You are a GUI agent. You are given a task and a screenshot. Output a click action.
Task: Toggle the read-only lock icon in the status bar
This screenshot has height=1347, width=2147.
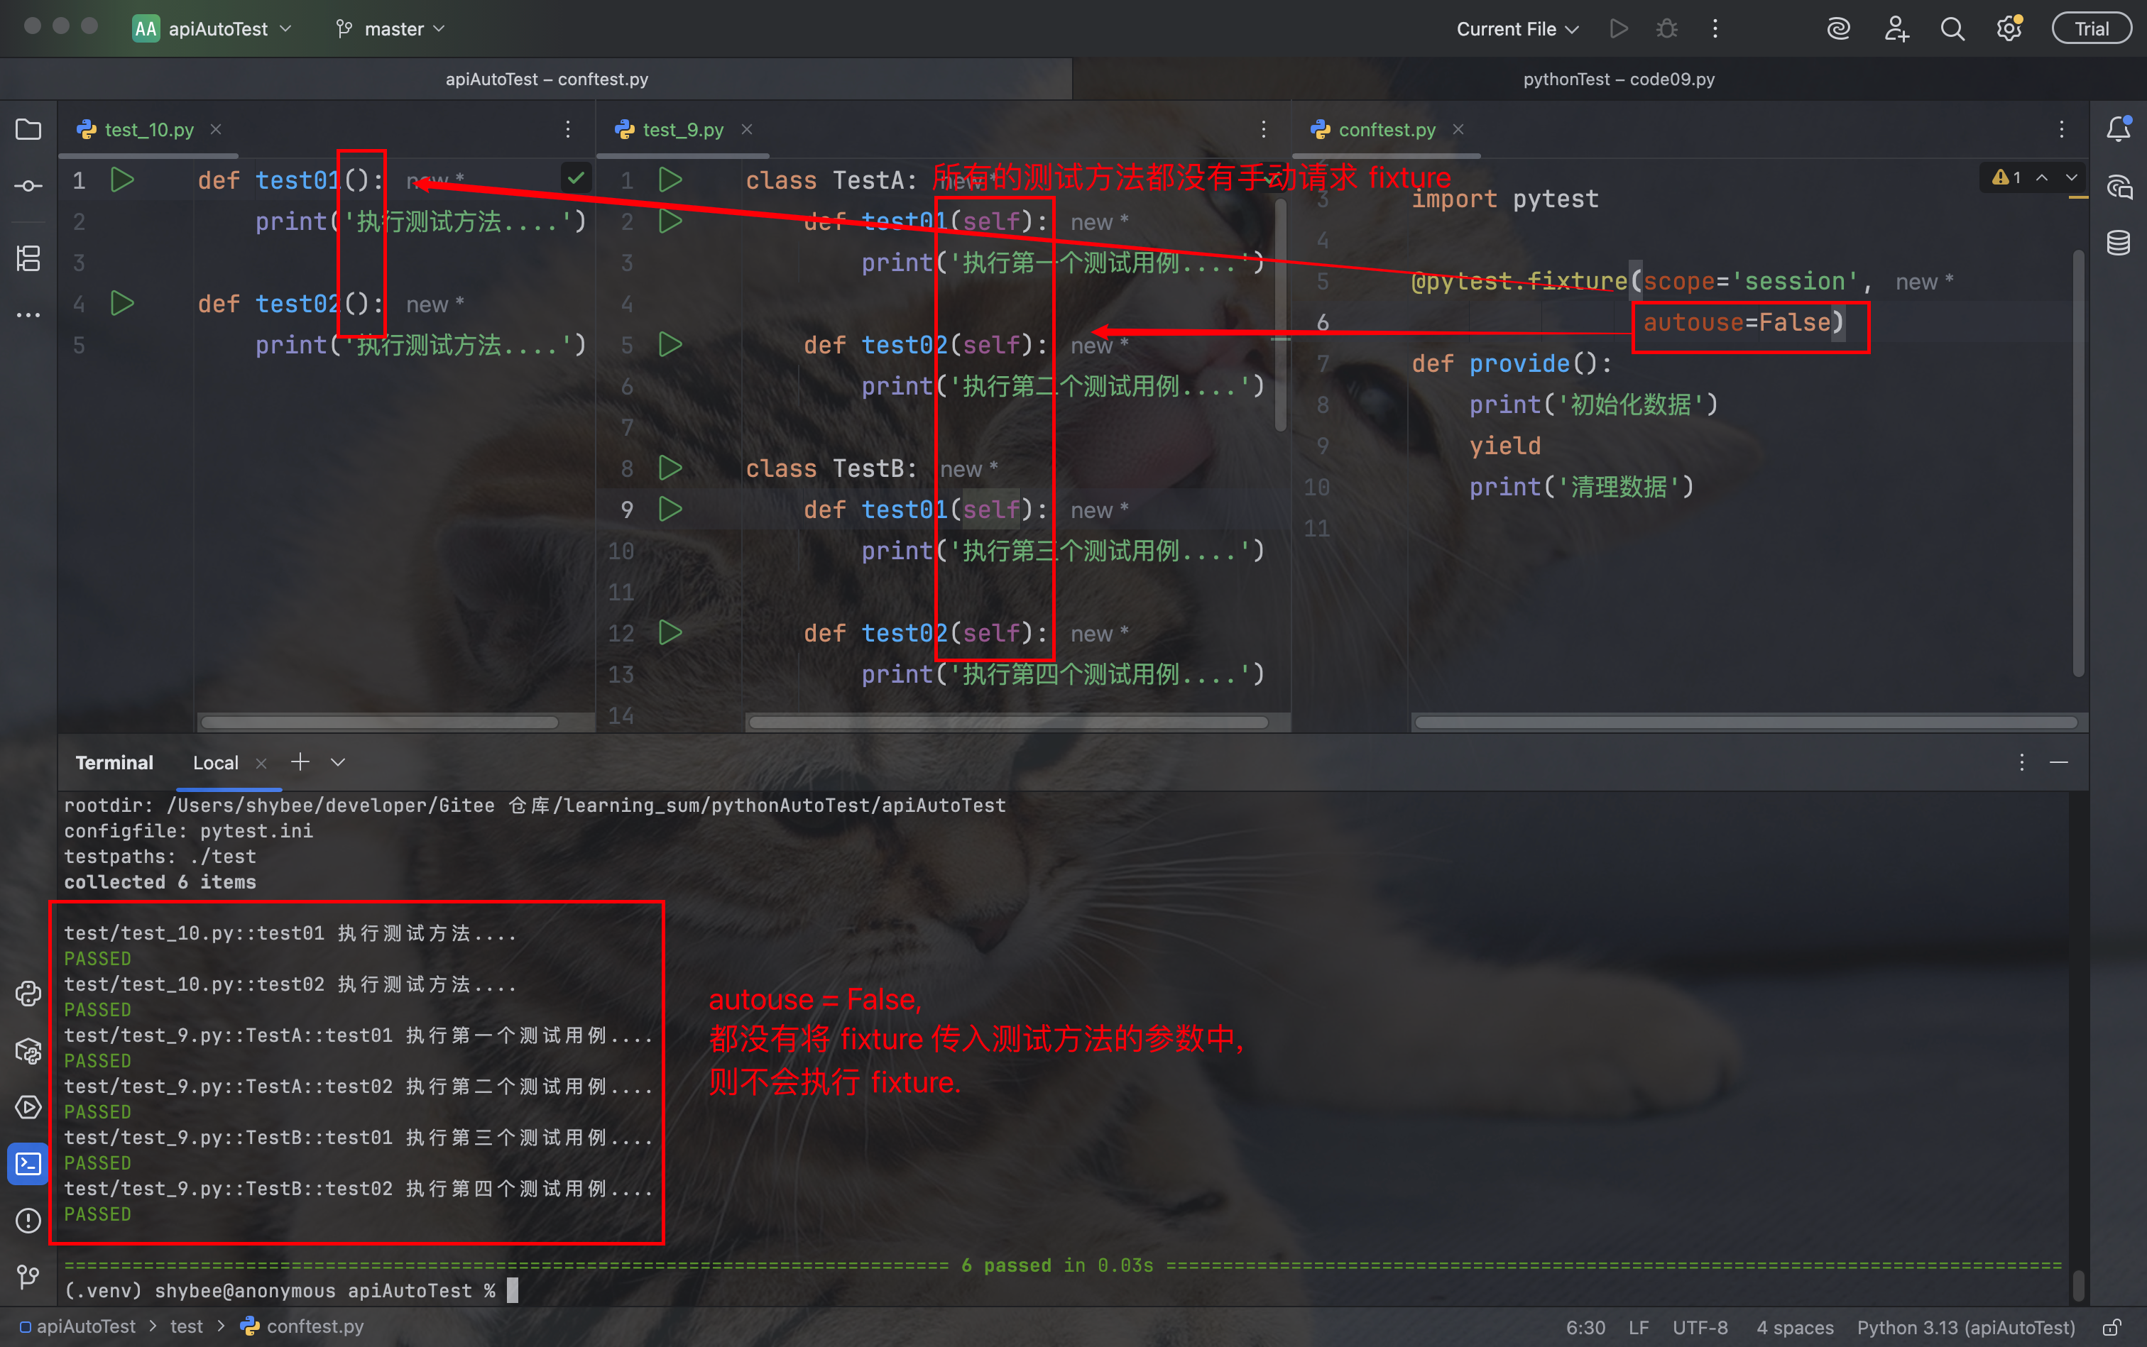[2112, 1327]
